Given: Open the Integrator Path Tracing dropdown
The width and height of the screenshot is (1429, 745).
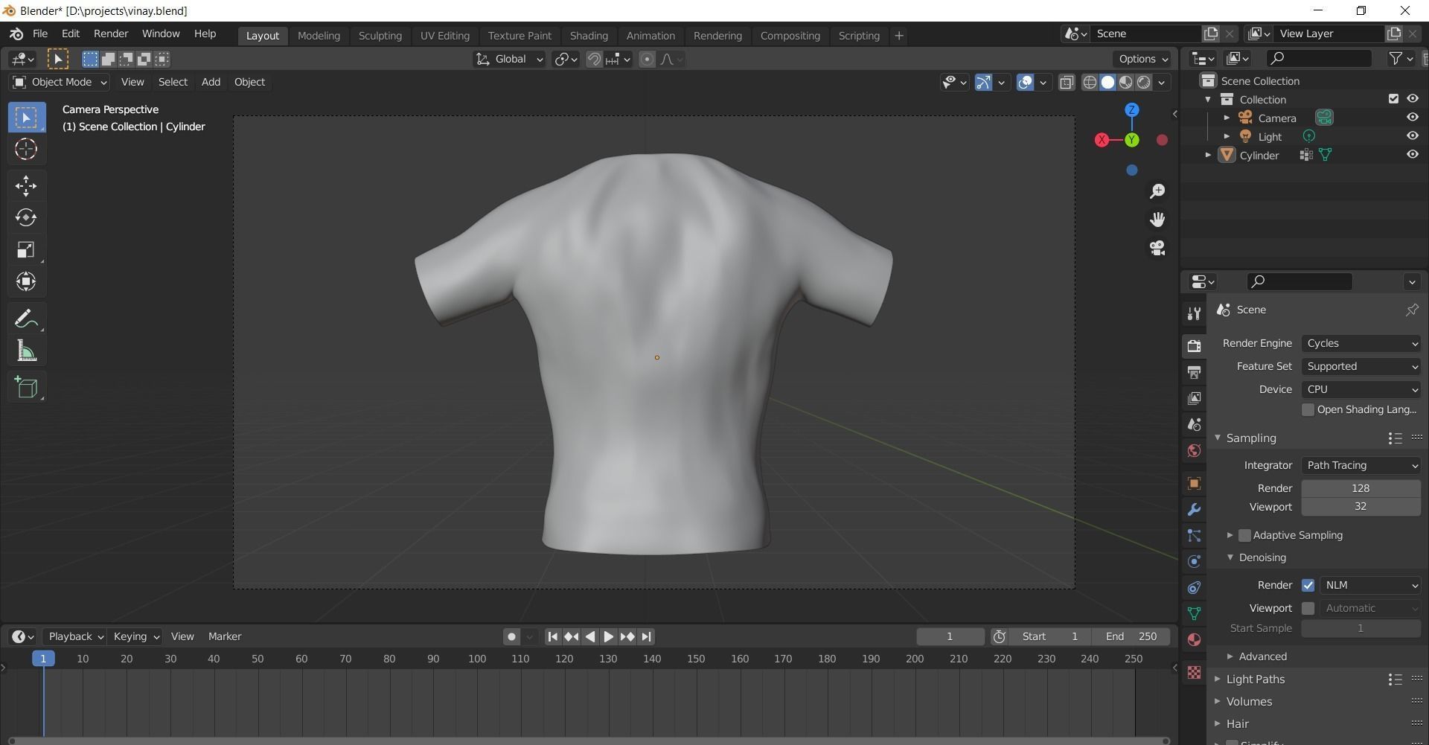Looking at the screenshot, I should [1361, 466].
